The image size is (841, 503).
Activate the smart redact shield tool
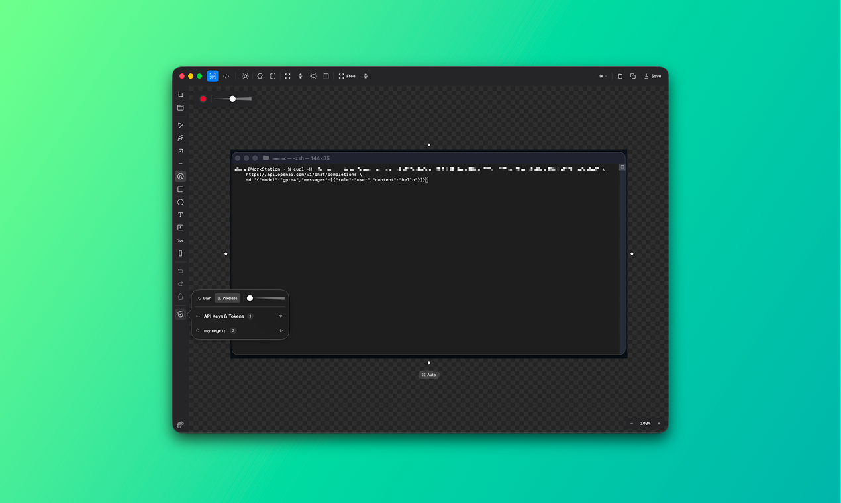180,314
